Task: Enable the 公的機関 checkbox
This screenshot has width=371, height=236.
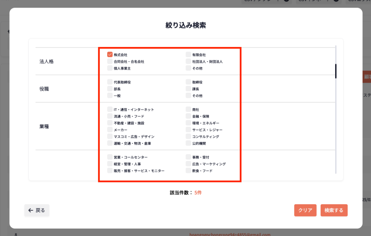Action: tap(188, 143)
